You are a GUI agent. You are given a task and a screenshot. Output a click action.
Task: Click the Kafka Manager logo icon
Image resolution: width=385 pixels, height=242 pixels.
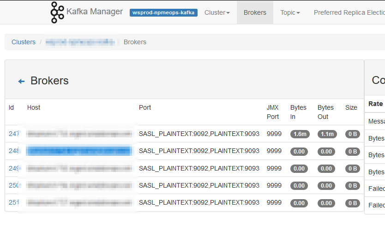(x=57, y=12)
